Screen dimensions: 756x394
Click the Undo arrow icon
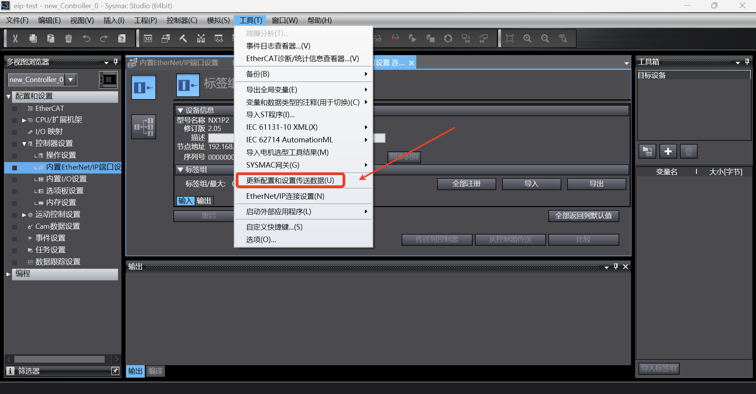[86, 38]
